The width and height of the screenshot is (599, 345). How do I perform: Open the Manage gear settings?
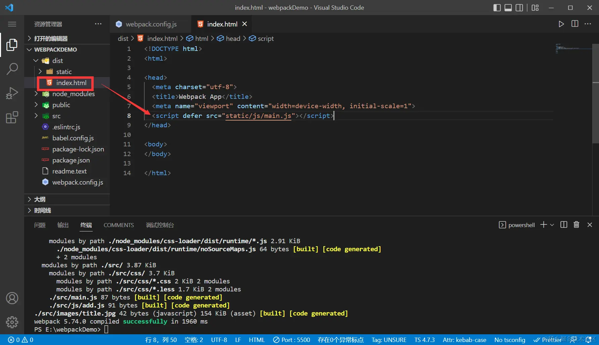pyautogui.click(x=12, y=322)
